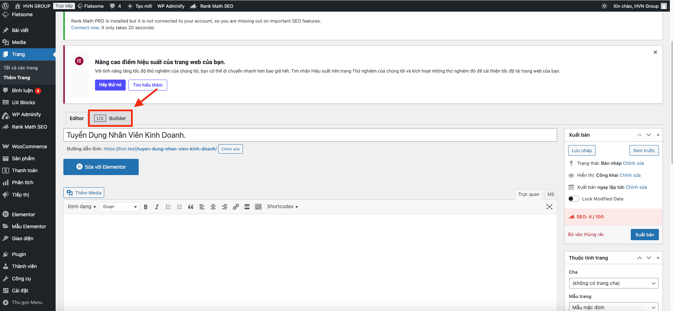This screenshot has width=673, height=311.
Task: Insert a blockquote
Action: point(191,207)
